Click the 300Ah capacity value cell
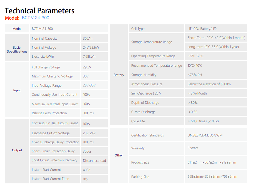This screenshot has height=190, width=257. coord(88,38)
